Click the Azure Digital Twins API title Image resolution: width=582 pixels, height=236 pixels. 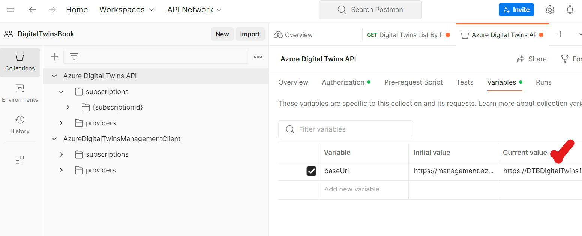coord(318,59)
